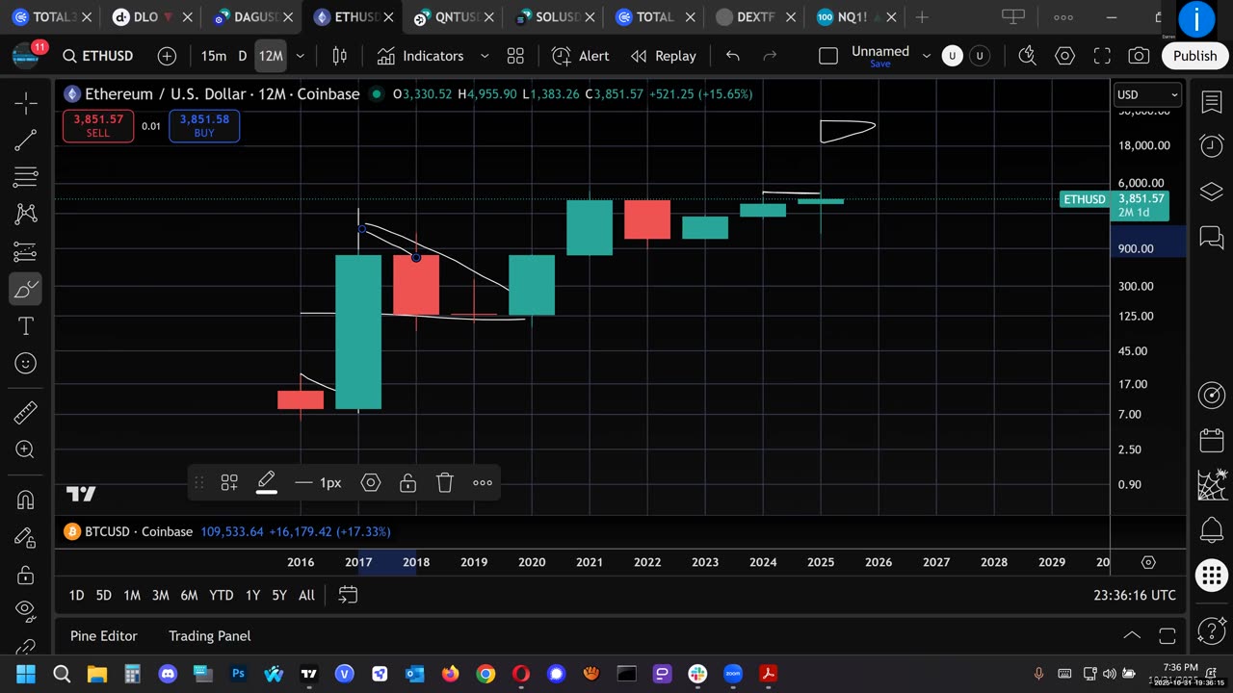
Task: Redo the chart action
Action: tap(770, 56)
